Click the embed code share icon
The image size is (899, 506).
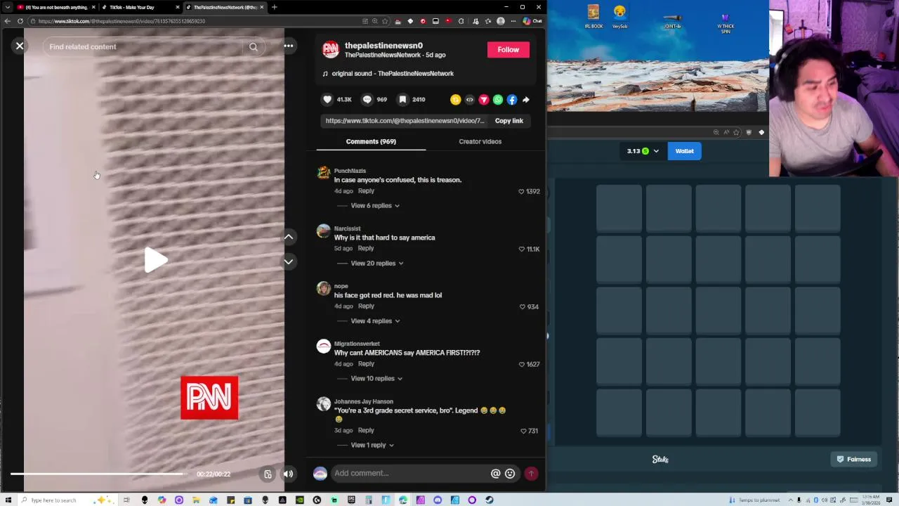(469, 100)
